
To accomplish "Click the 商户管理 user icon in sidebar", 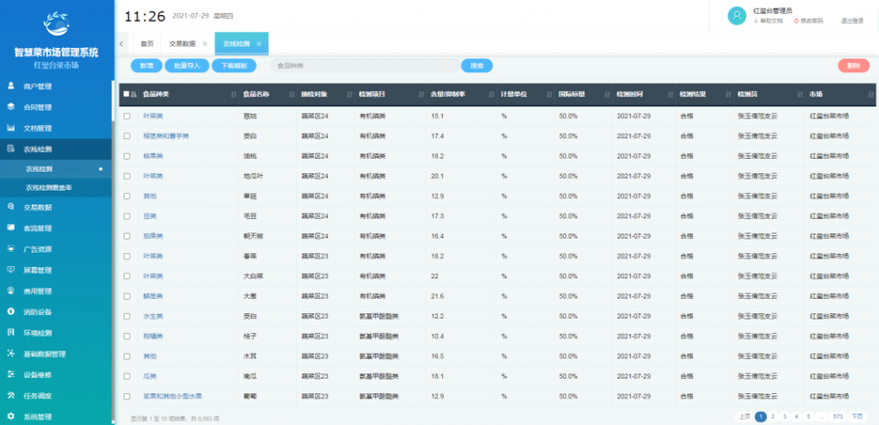I will pyautogui.click(x=10, y=86).
